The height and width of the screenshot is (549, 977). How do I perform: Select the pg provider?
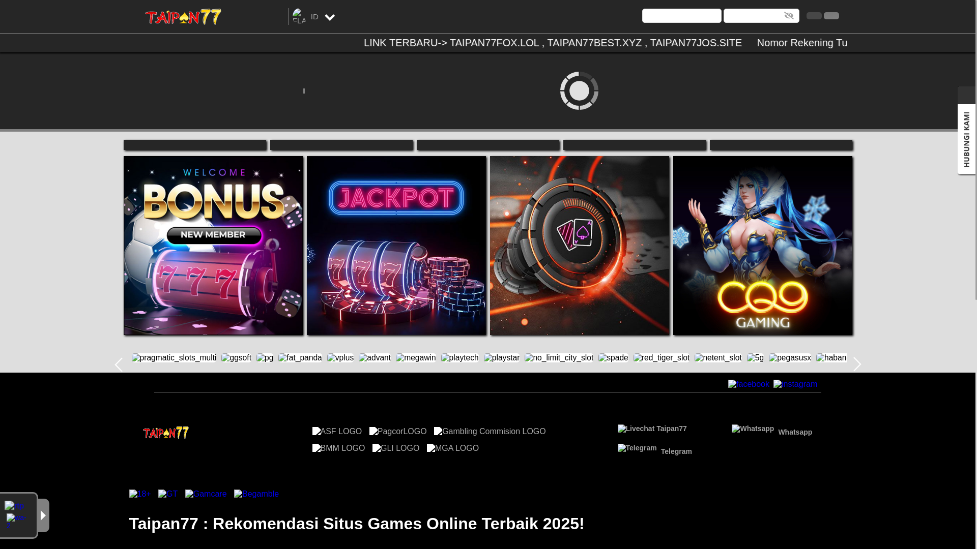pos(265,358)
